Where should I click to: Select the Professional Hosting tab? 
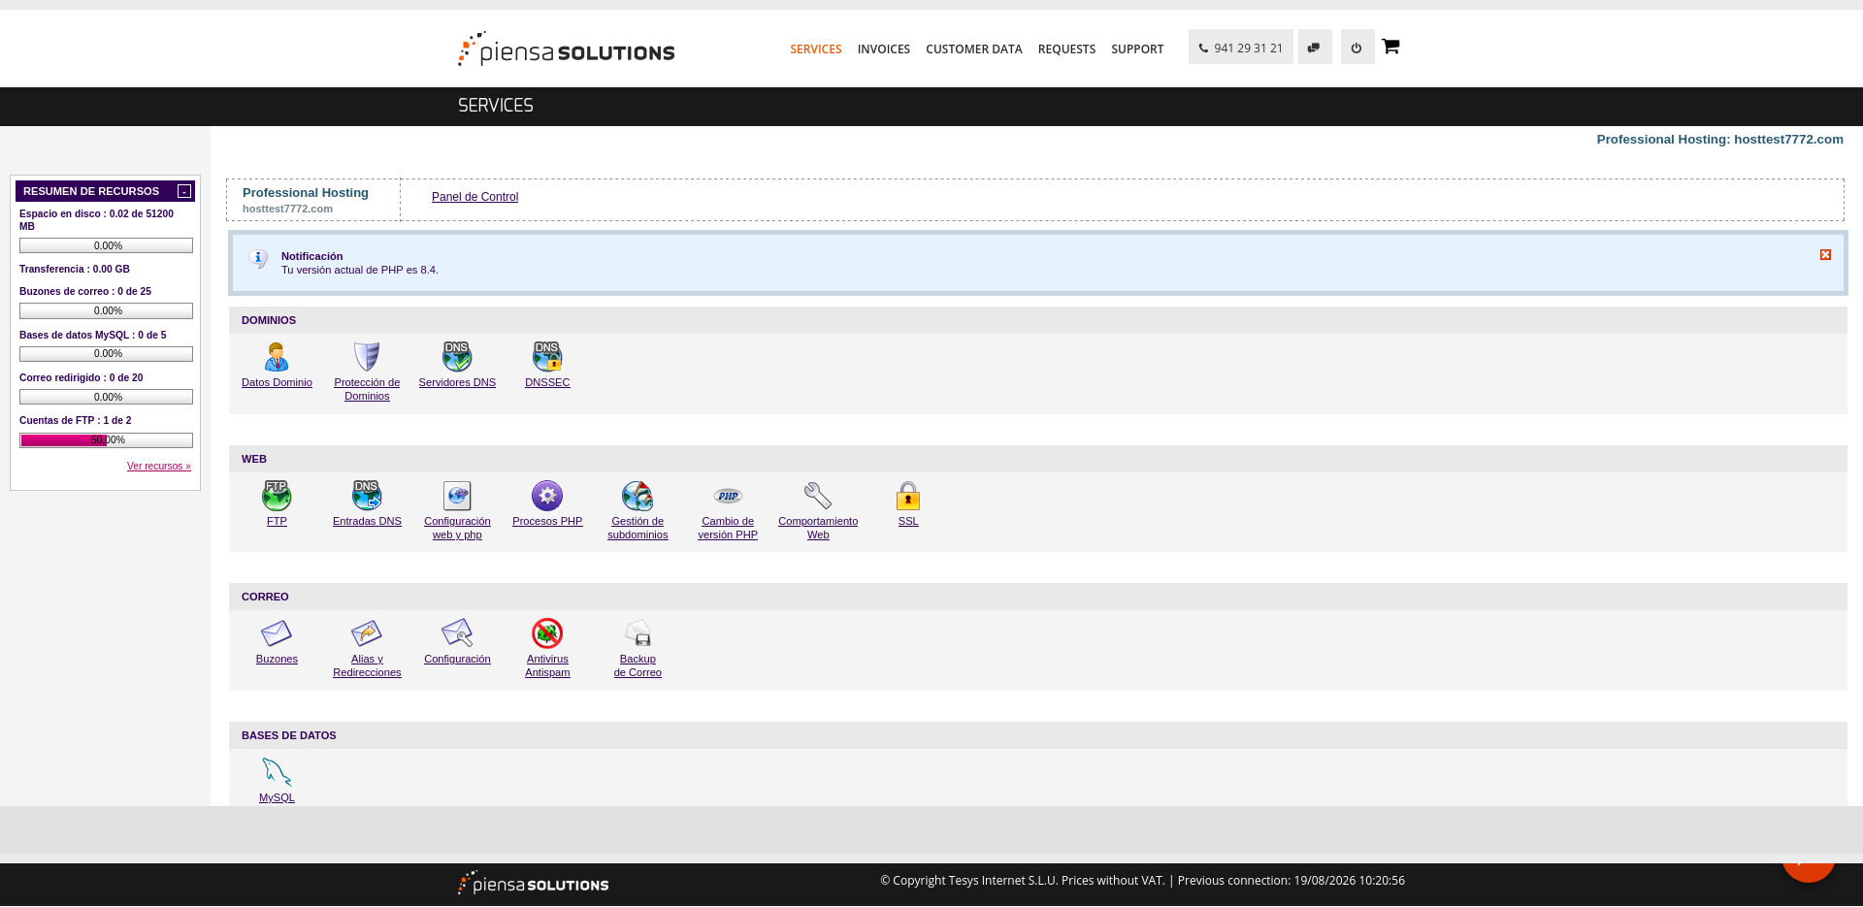[313, 200]
